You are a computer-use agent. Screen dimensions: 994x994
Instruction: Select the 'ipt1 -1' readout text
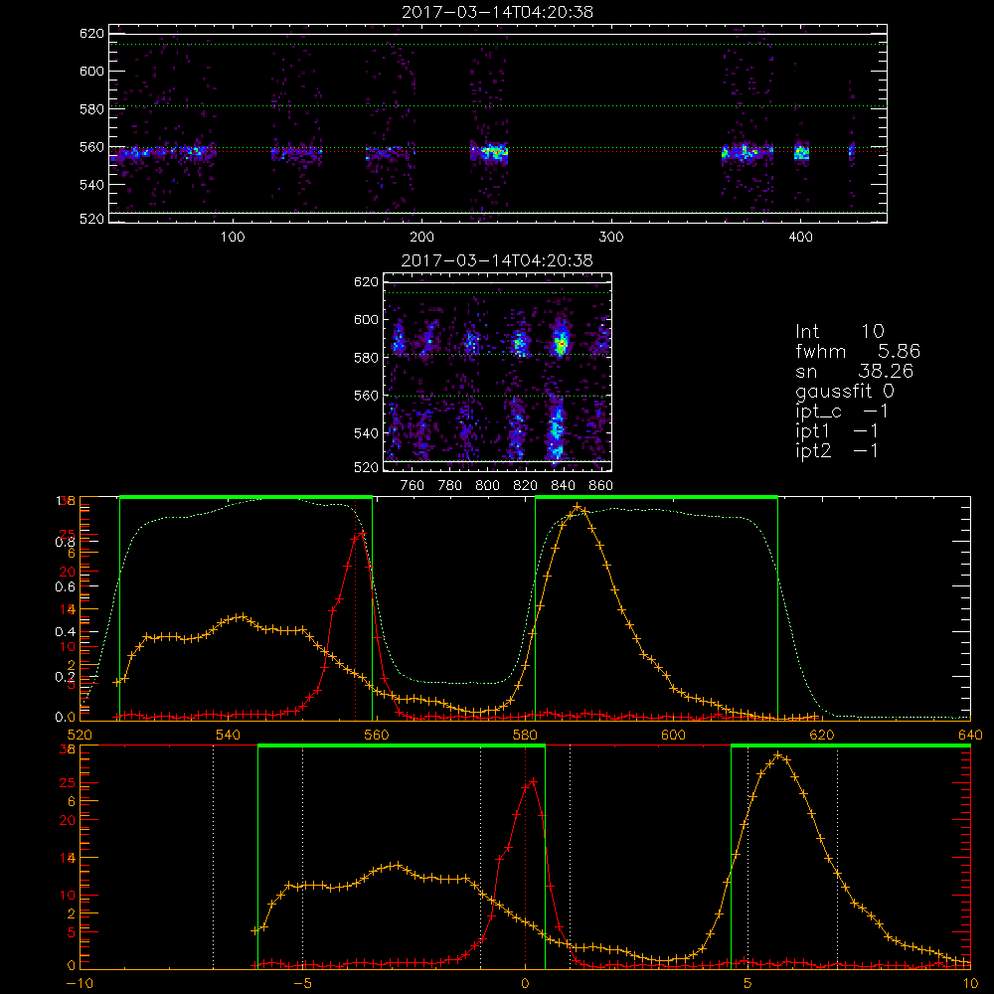837,431
